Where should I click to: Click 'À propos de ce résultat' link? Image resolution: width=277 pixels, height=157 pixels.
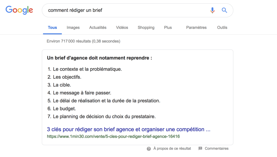point(172,149)
